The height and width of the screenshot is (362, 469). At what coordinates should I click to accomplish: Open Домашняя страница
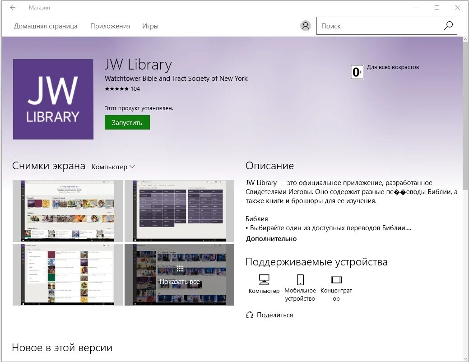46,26
